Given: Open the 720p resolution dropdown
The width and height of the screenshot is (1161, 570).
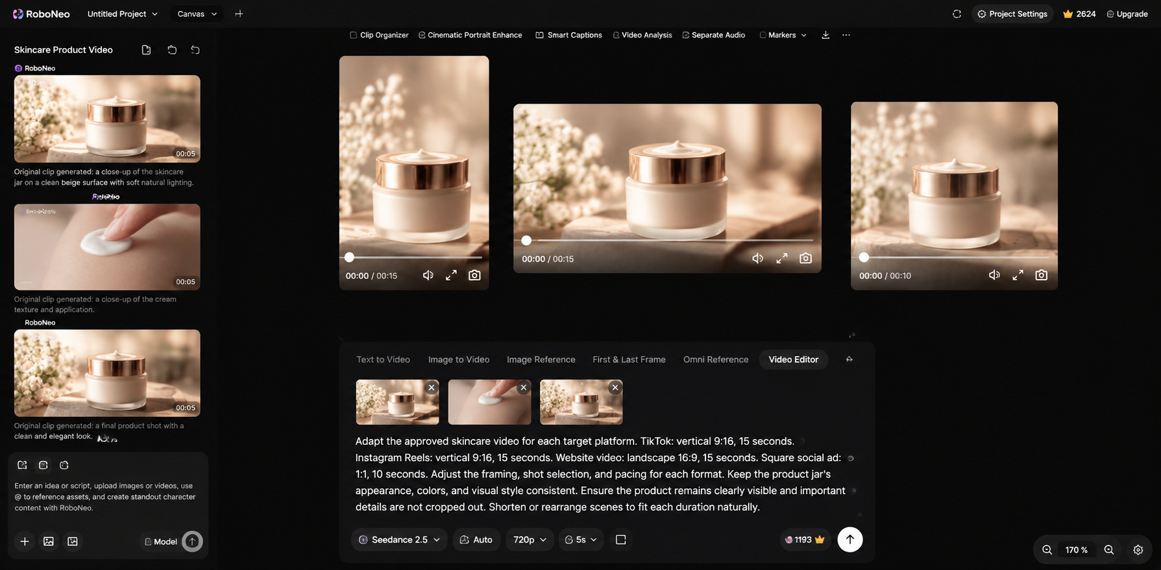Looking at the screenshot, I should [530, 540].
